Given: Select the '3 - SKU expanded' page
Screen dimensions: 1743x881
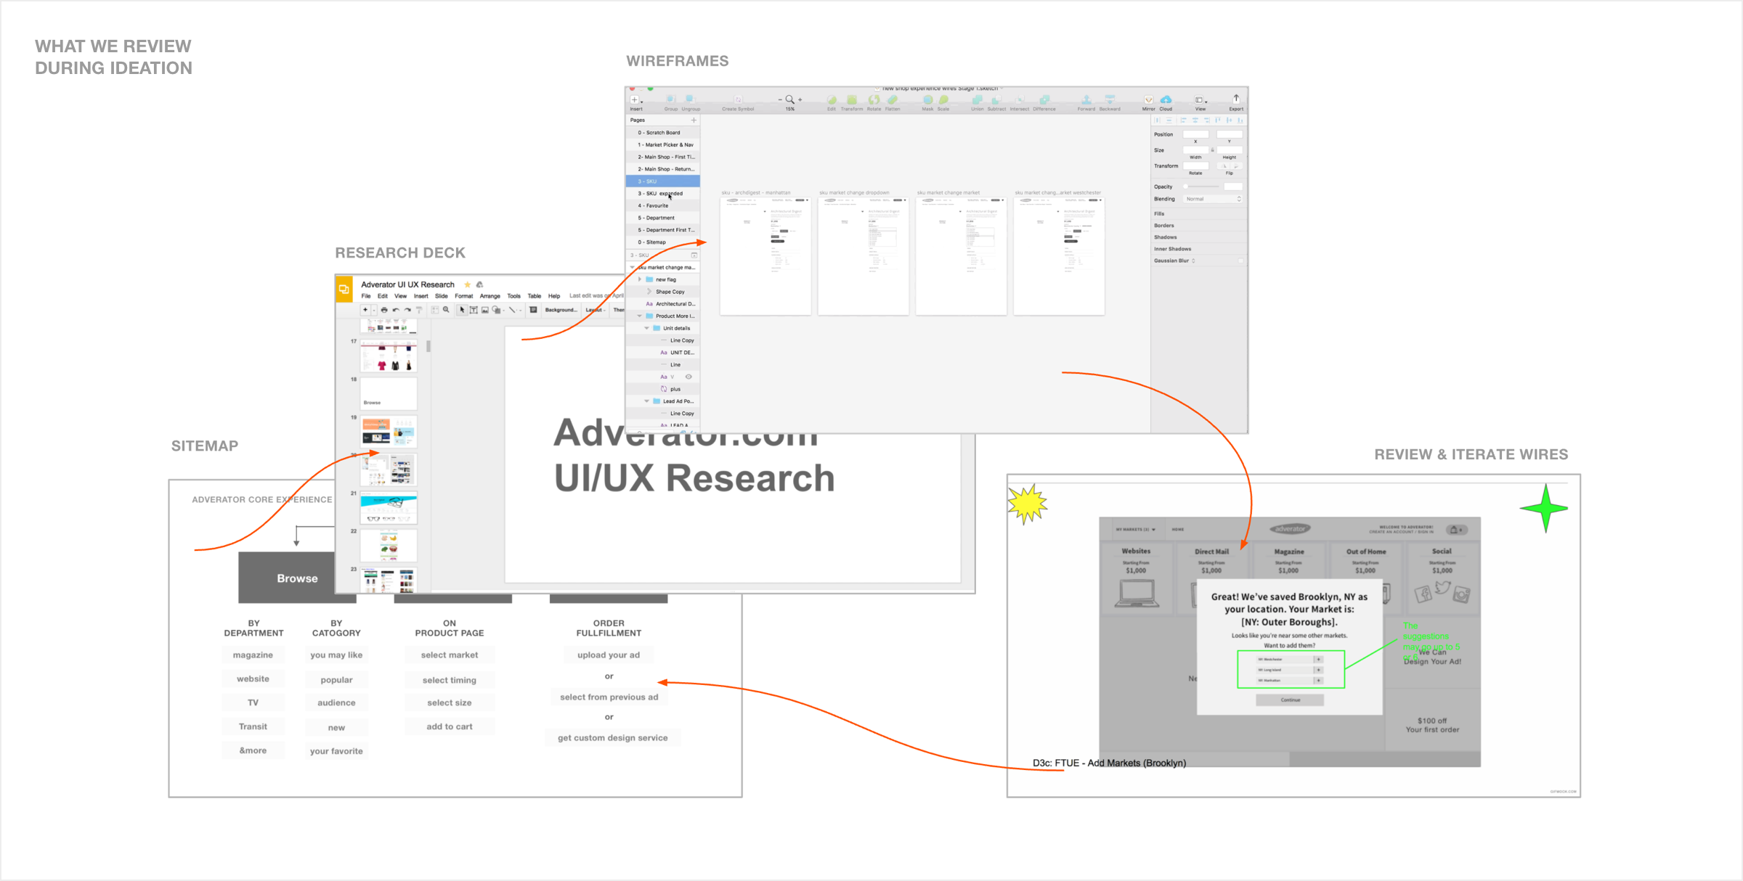Looking at the screenshot, I should point(663,194).
